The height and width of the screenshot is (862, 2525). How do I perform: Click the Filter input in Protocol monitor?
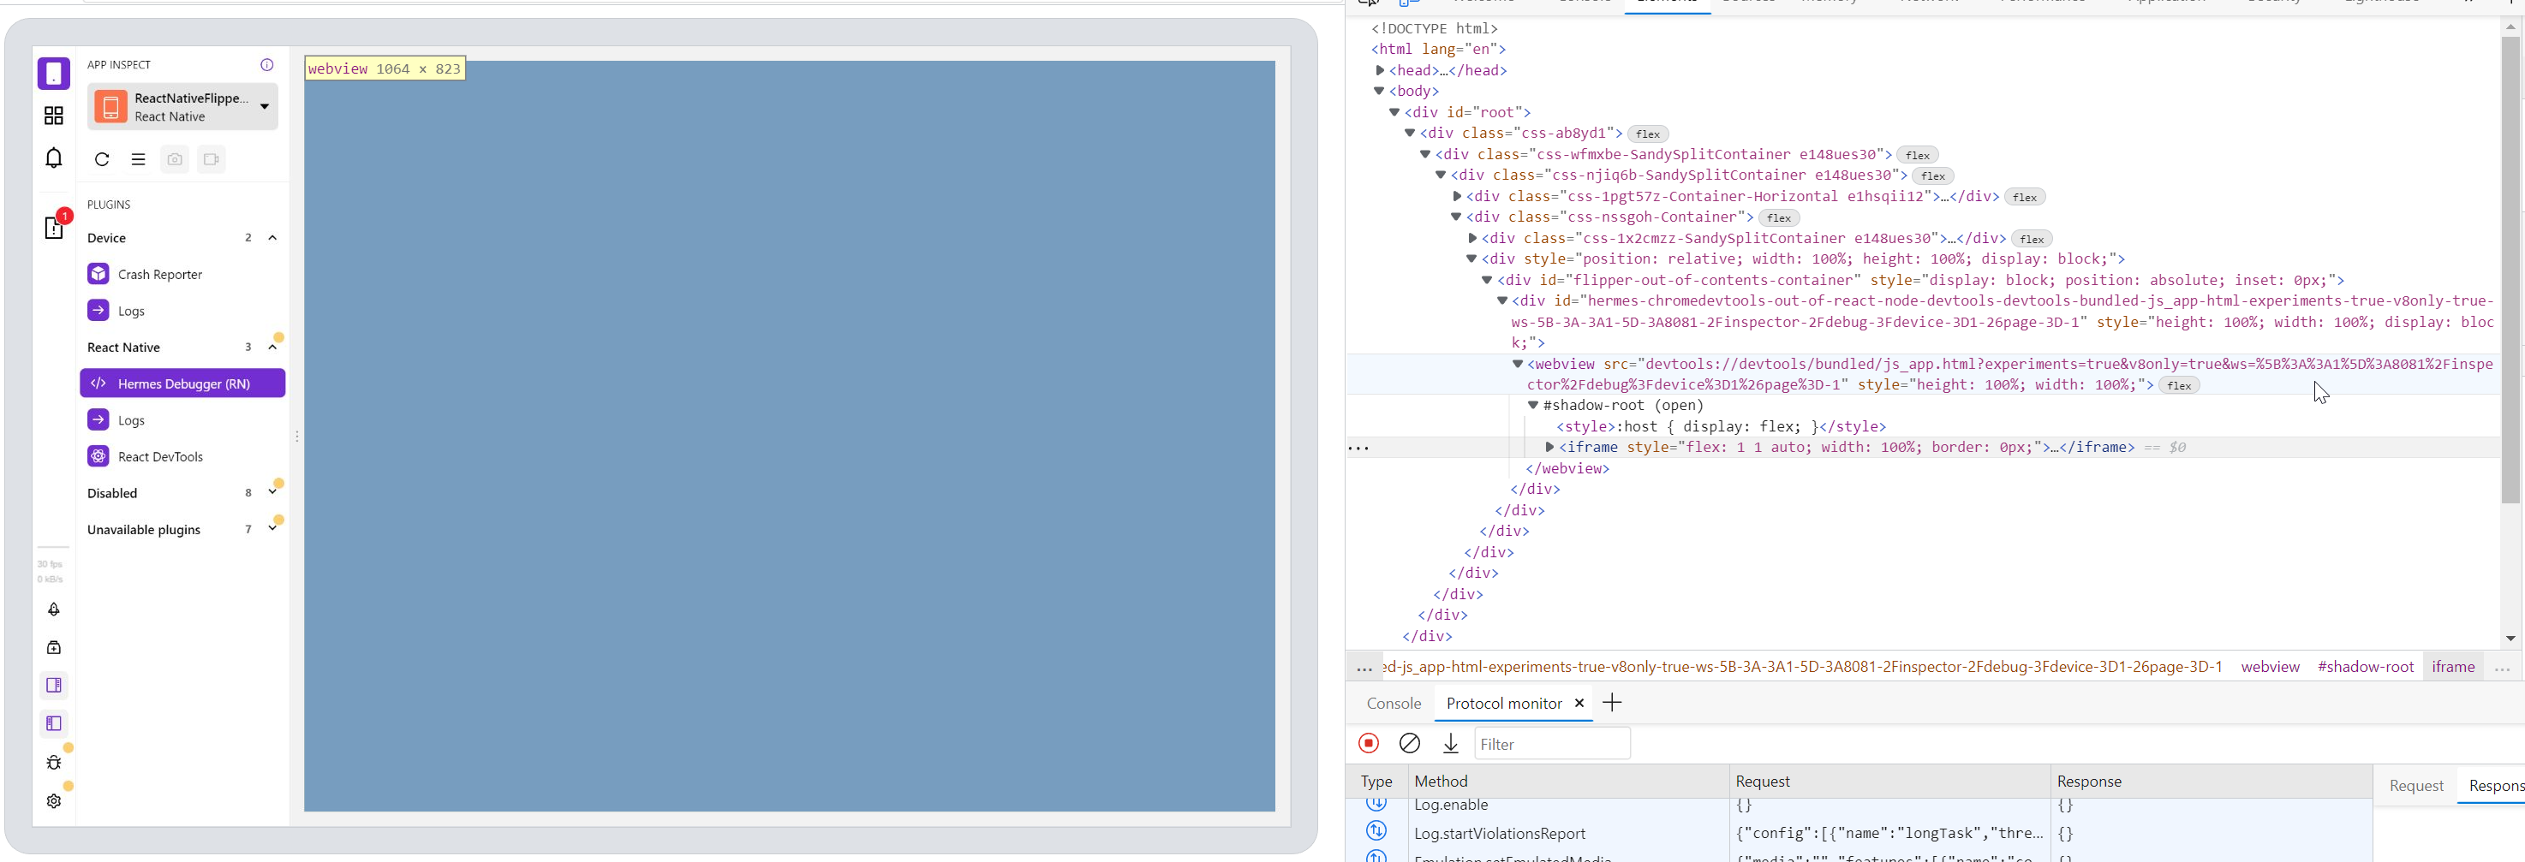[x=1552, y=744]
